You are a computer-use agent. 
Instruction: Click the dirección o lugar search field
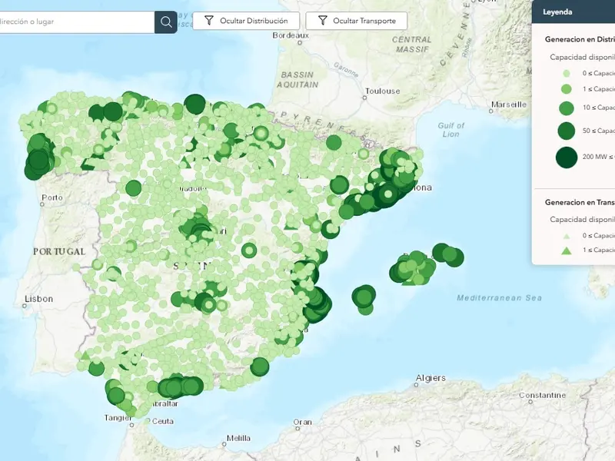click(77, 22)
